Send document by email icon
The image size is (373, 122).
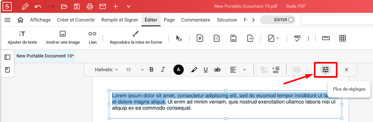103,6
